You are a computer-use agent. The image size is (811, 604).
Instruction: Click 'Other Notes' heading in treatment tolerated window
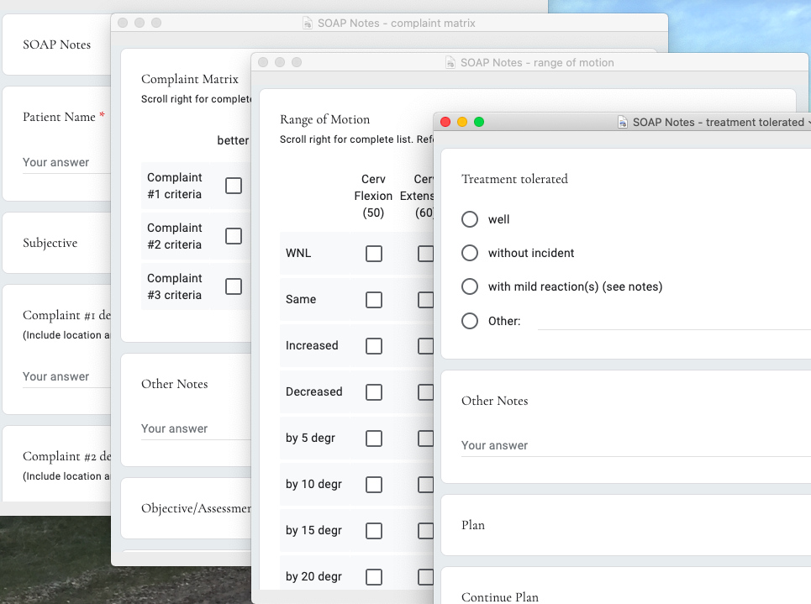point(494,401)
